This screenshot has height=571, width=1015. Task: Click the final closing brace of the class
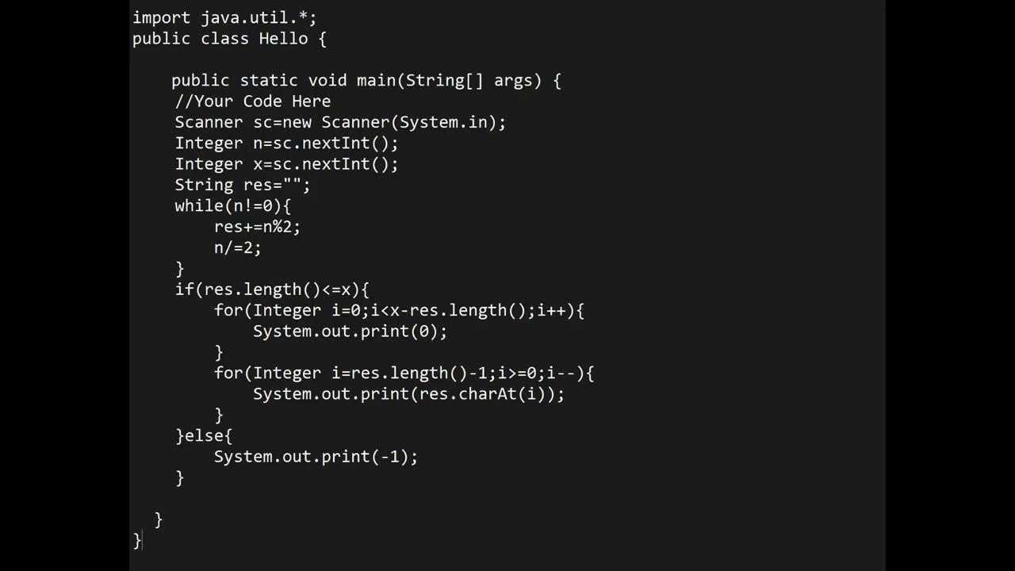point(136,540)
